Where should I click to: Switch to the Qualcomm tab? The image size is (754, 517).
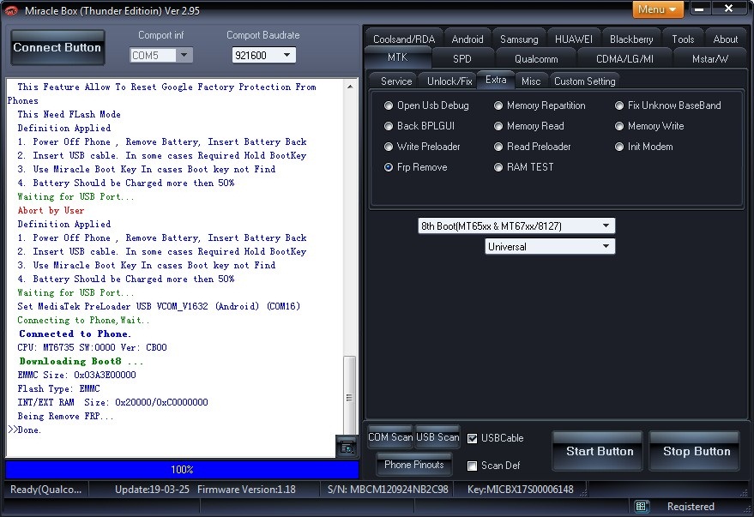[x=536, y=58]
